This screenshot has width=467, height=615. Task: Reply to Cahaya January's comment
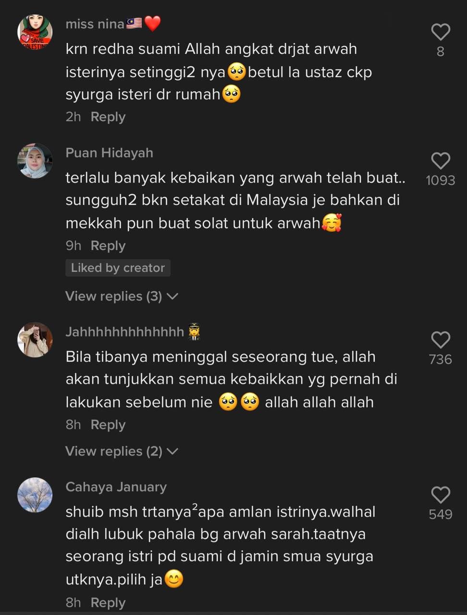(108, 603)
